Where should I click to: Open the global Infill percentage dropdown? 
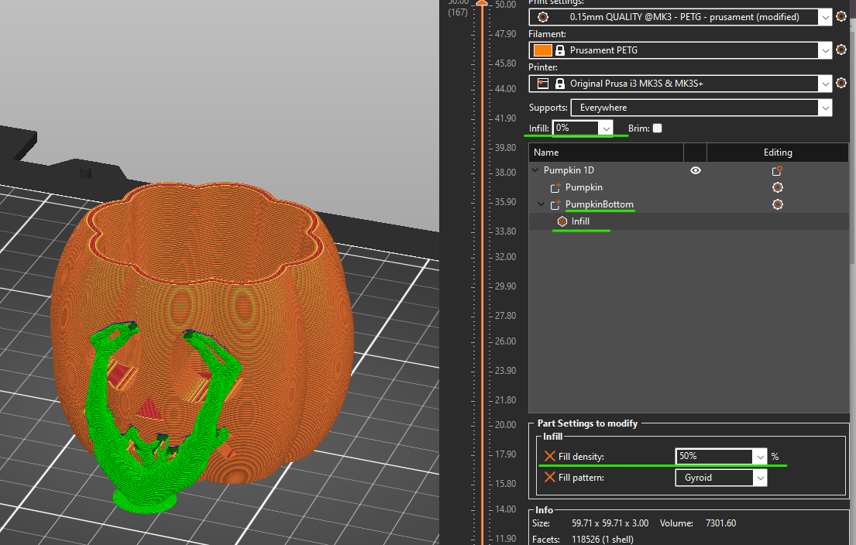coord(606,128)
